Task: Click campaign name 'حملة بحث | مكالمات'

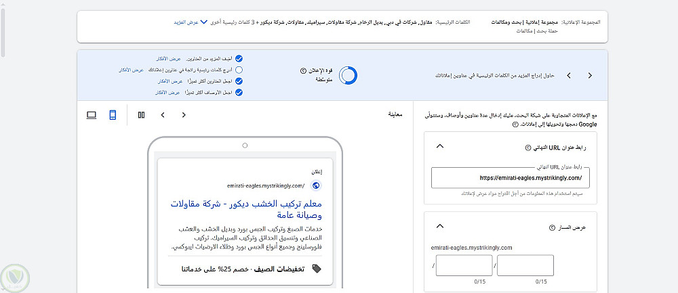Action: (536, 31)
